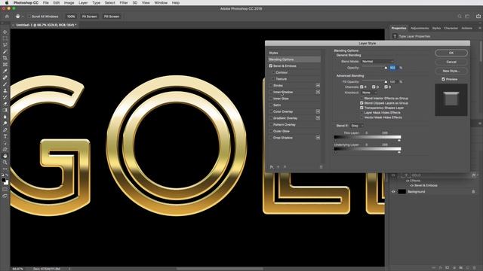483x271 pixels.
Task: Open the search icon at top right
Action: point(460,17)
